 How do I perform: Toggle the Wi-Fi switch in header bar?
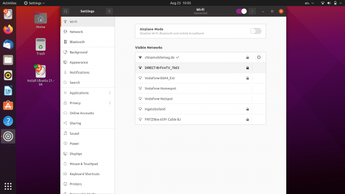[241, 11]
